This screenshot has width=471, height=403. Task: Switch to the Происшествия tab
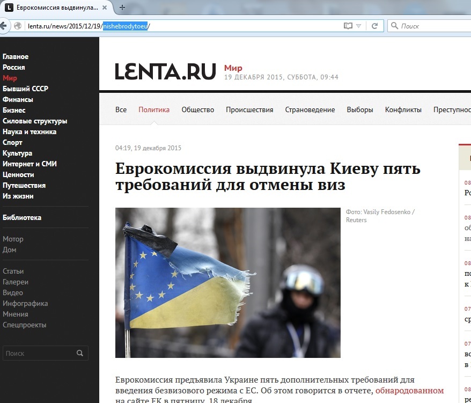(x=249, y=109)
